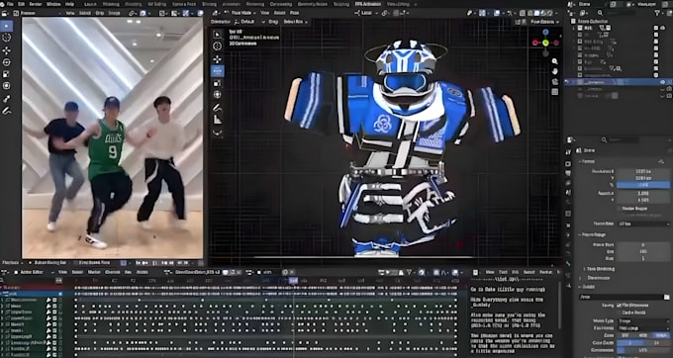673x358 pixels.
Task: Toggle third collection exclude checkbox in outliner
Action: [x=656, y=42]
